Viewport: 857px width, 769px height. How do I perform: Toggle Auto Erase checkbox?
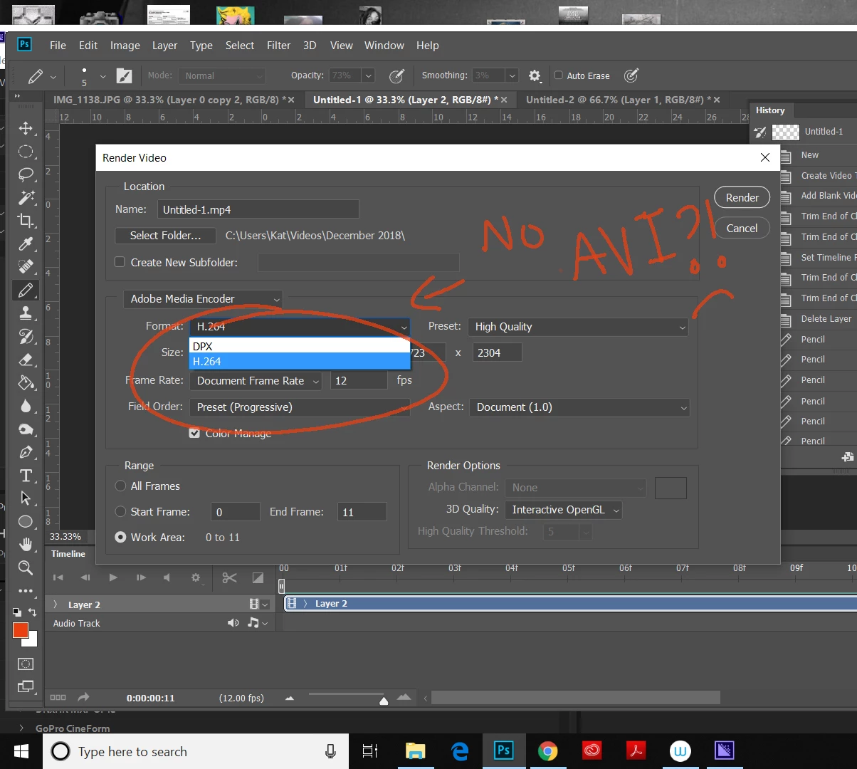[x=559, y=75]
